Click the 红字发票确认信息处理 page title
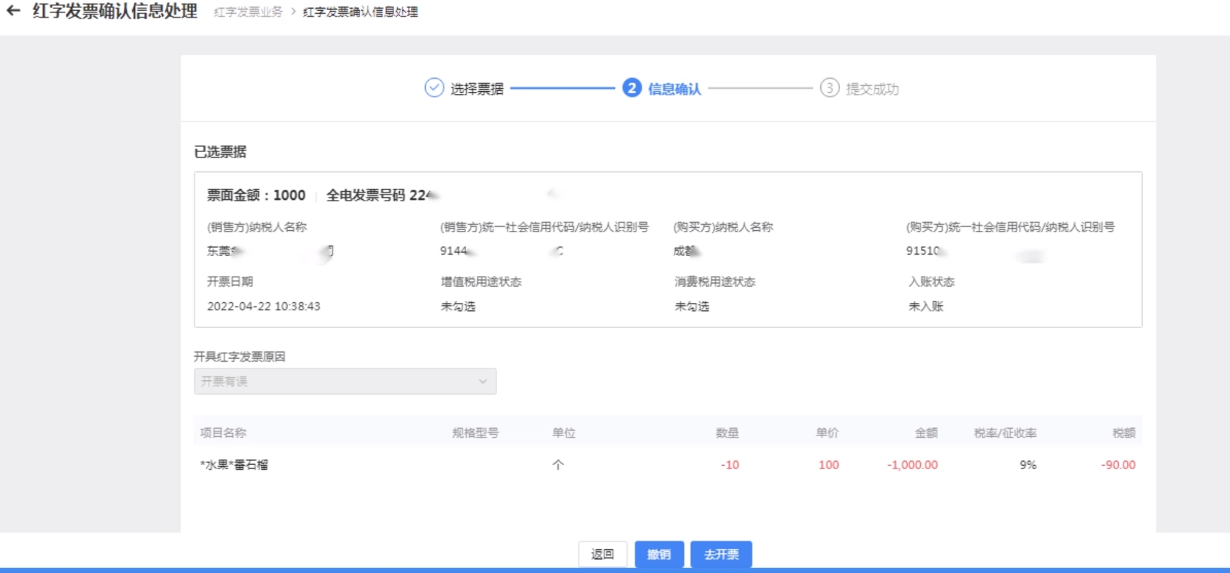 click(x=115, y=11)
